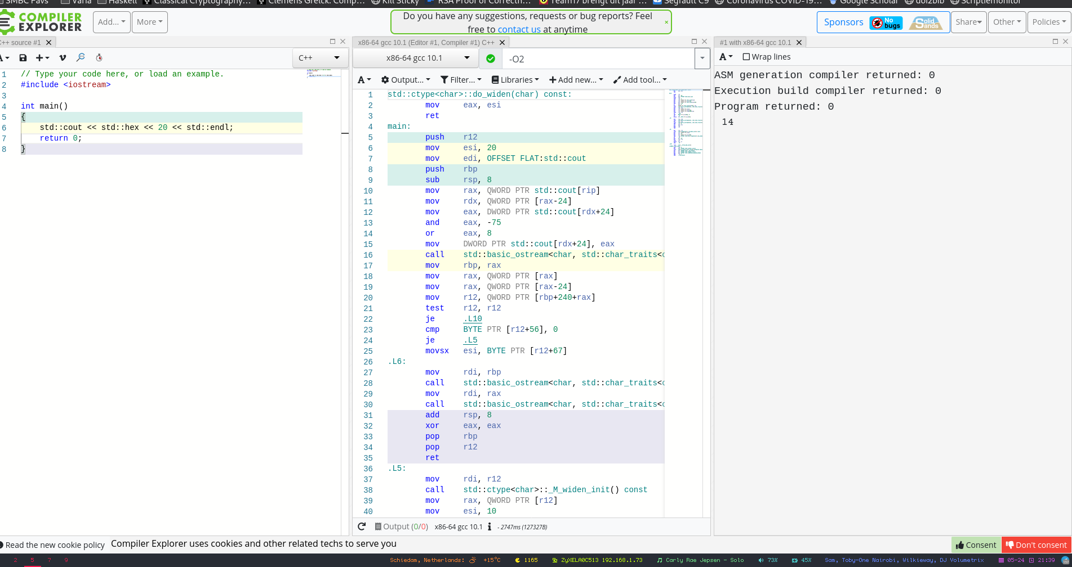Image resolution: width=1072 pixels, height=567 pixels.
Task: Maximize the compiler pane with its square icon
Action: point(695,42)
